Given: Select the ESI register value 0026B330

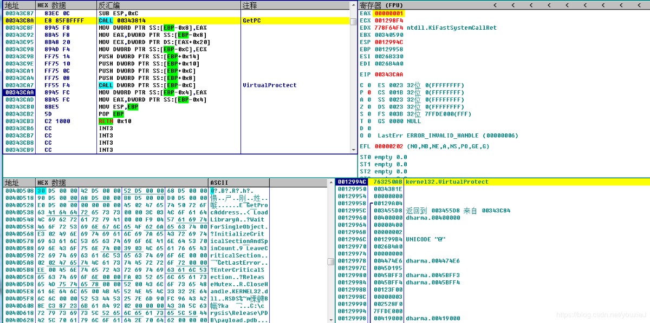Looking at the screenshot, I should pyautogui.click(x=389, y=56).
